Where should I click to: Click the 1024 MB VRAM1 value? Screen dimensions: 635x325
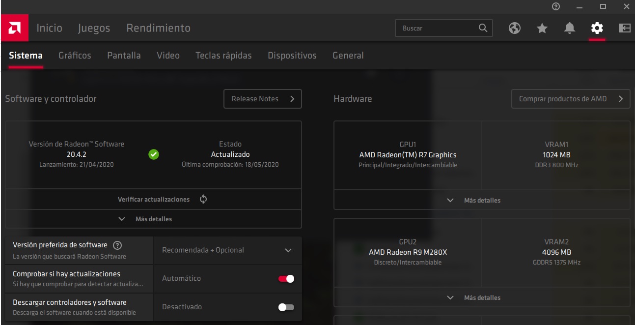(x=556, y=155)
